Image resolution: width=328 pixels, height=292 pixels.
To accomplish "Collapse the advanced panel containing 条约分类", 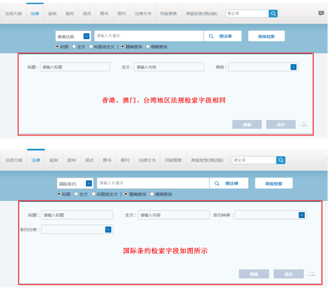I will tap(312, 274).
